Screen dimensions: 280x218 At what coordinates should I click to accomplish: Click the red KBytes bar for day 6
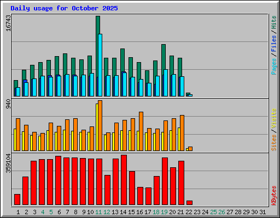tap(58, 180)
